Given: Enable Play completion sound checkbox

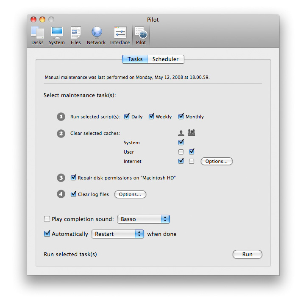Looking at the screenshot, I should point(47,219).
